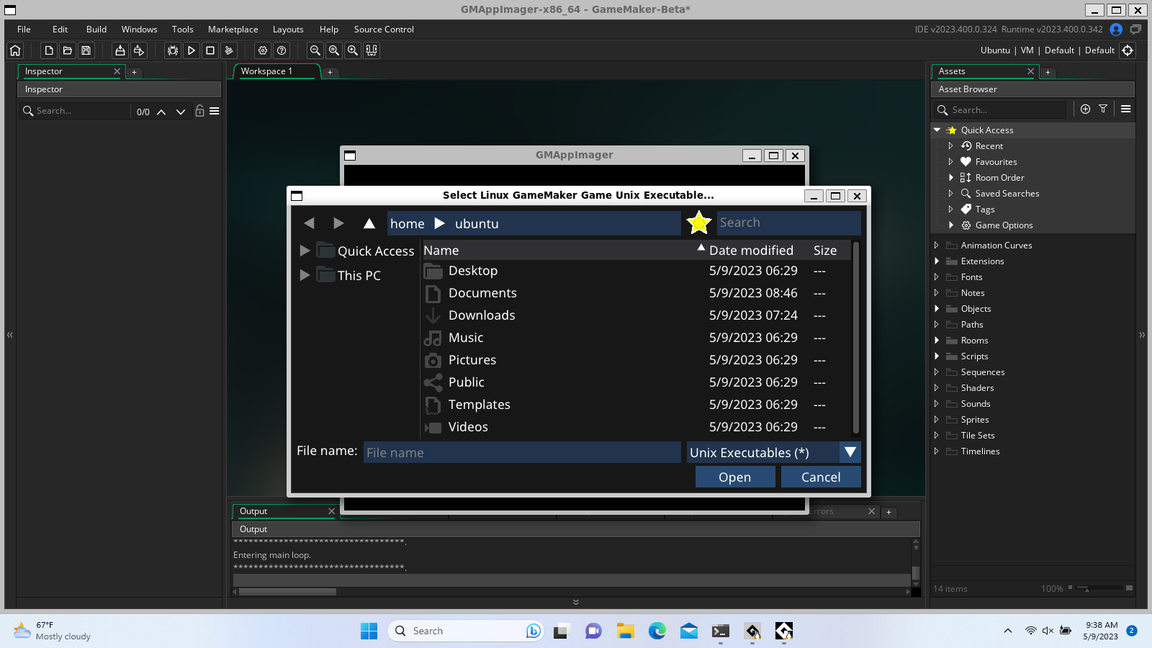Click the file dialog Search field
This screenshot has height=648, width=1152.
[788, 223]
